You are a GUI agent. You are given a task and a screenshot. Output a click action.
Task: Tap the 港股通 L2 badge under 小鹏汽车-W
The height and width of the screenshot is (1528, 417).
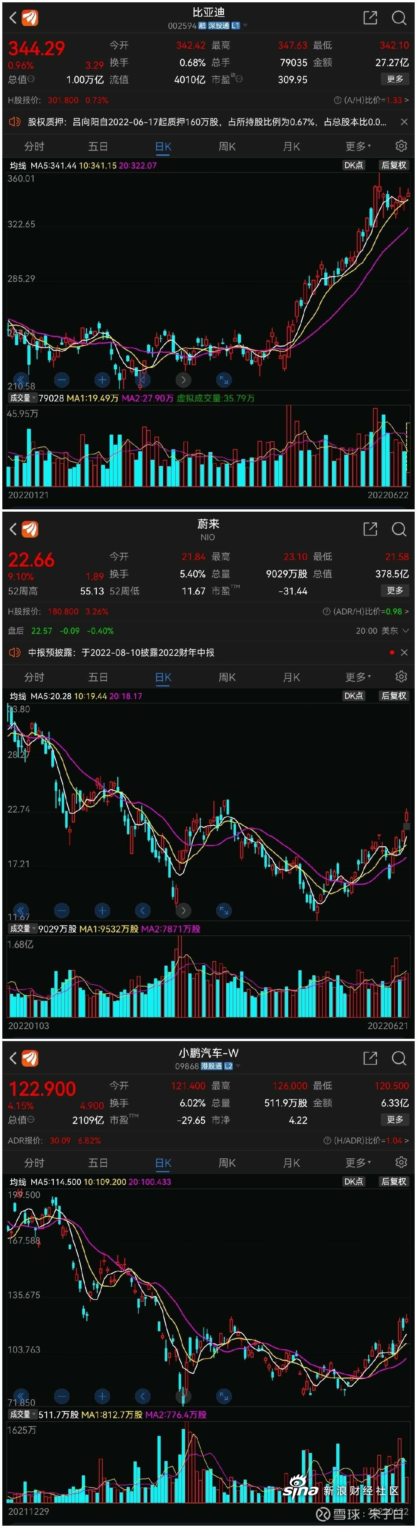(x=217, y=1066)
